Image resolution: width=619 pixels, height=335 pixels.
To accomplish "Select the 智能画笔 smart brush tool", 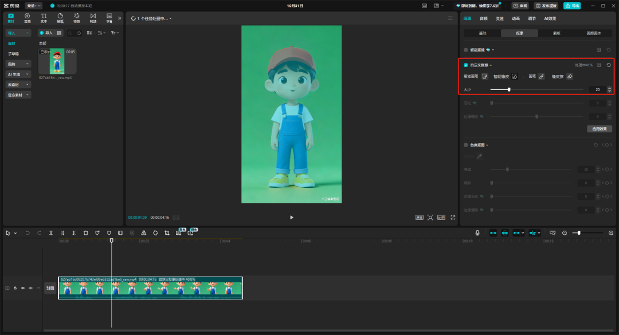I will 484,76.
